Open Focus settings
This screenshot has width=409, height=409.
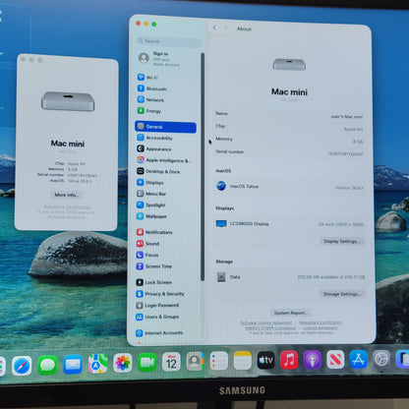click(x=147, y=255)
